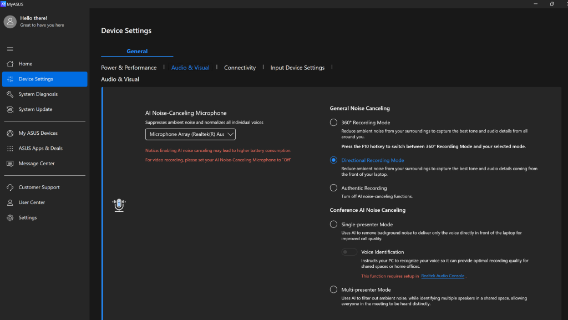The height and width of the screenshot is (320, 568).
Task: Open the Connectivity tab
Action: coord(240,68)
